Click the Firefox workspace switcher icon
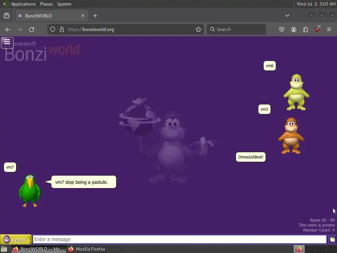Viewport: 337px width, 253px height. (x=299, y=249)
